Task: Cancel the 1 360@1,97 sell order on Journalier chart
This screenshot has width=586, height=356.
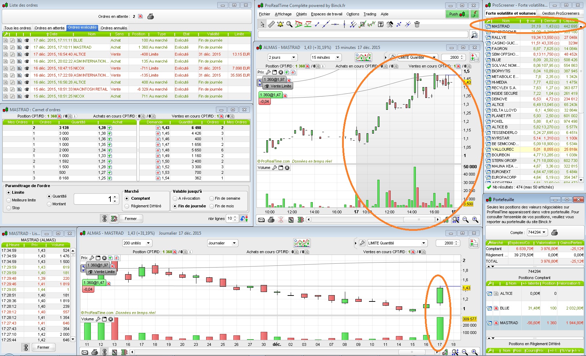Action: click(x=113, y=266)
